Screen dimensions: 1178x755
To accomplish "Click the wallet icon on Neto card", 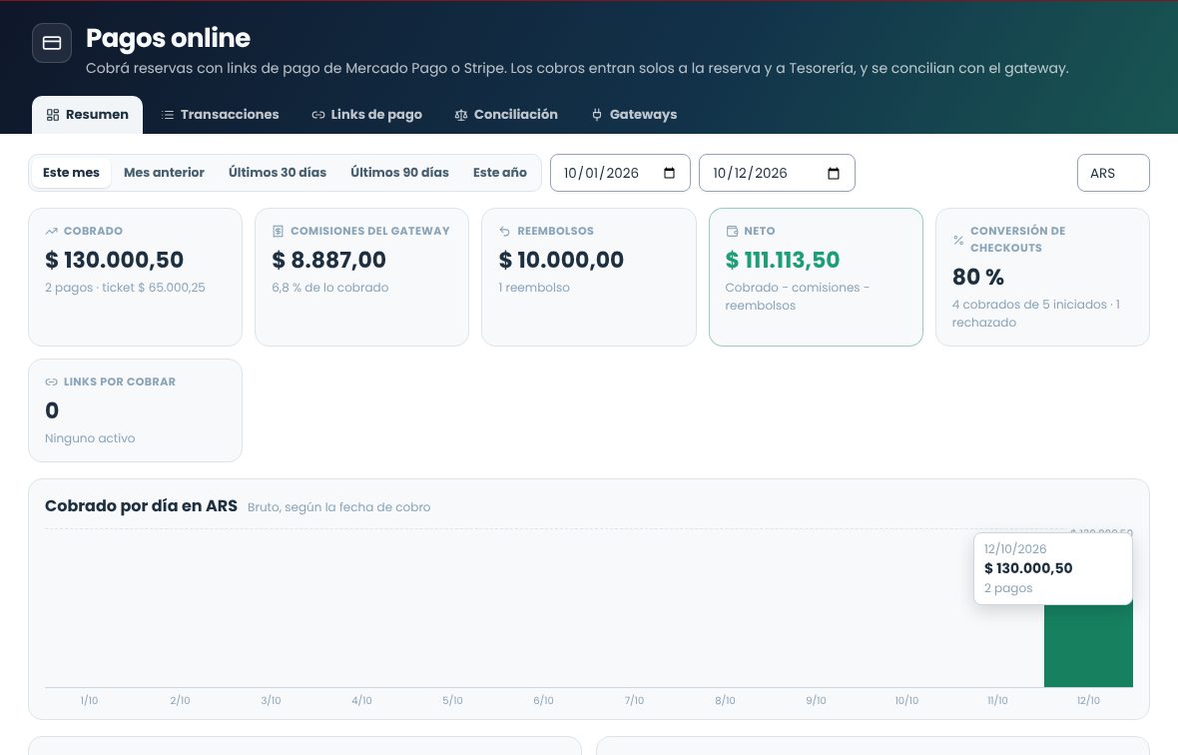I will tap(732, 232).
